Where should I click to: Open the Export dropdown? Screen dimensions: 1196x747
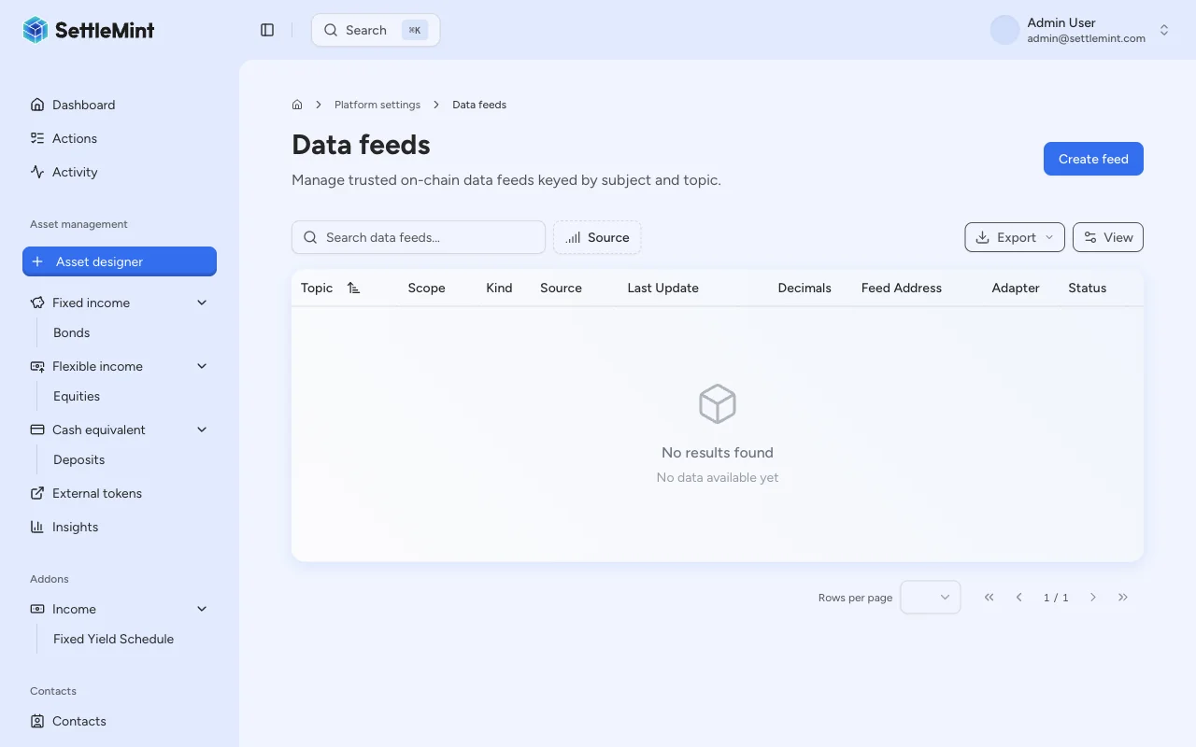[1014, 237]
